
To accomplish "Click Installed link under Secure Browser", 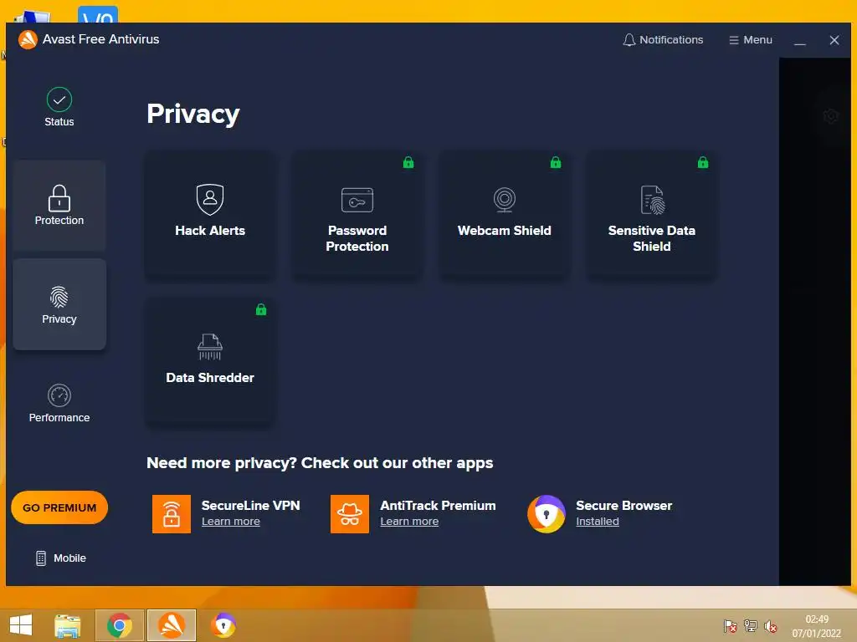I will (x=598, y=522).
